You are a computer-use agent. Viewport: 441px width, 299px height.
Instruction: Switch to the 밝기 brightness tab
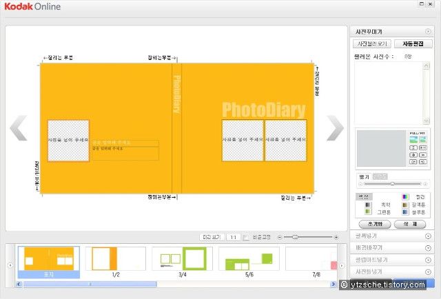click(365, 176)
